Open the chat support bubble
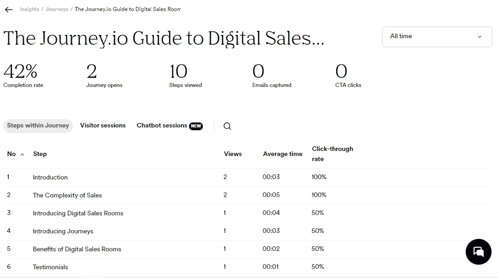The height and width of the screenshot is (278, 498). [478, 252]
